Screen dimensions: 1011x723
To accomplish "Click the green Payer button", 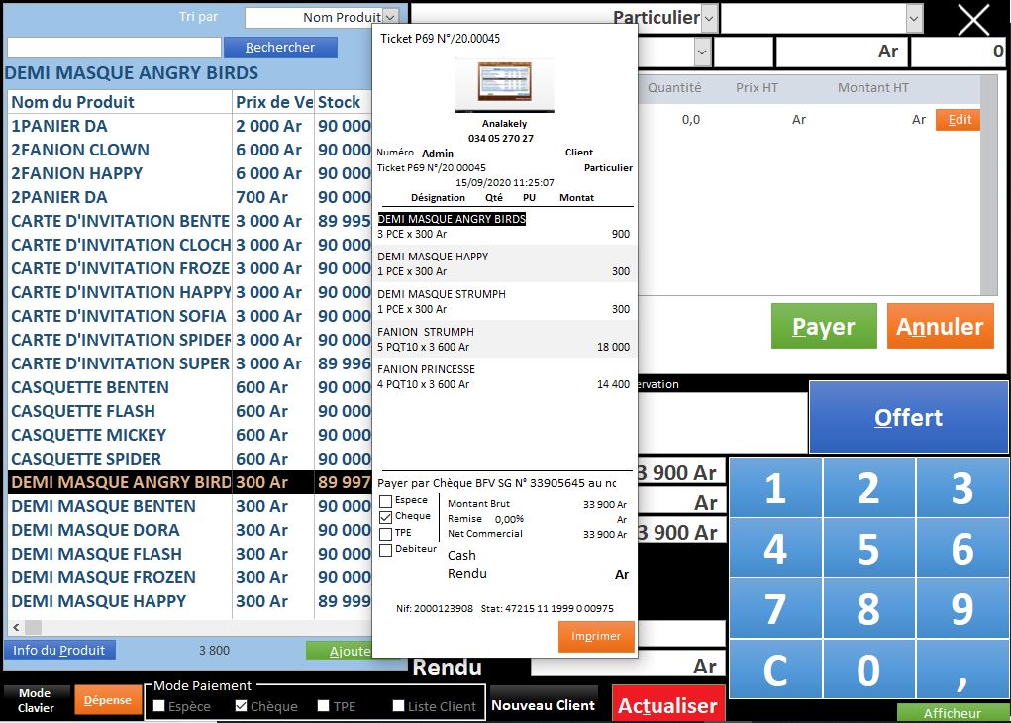I will point(824,327).
